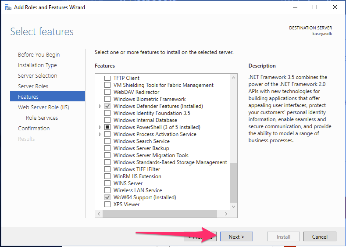Check Windows Server Migration Tools
346x247 pixels.
point(107,155)
